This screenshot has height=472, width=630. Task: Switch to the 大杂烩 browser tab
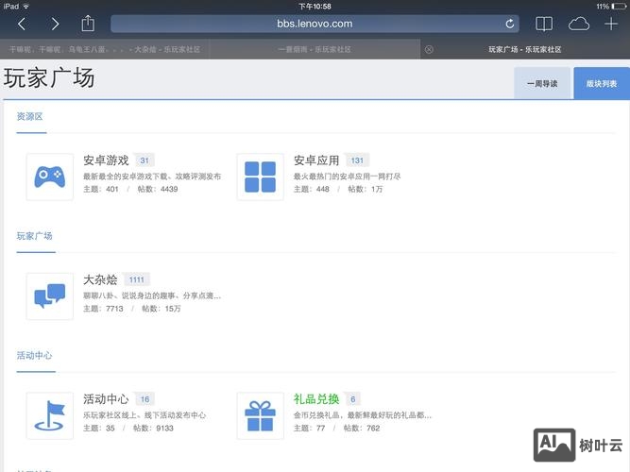[x=104, y=49]
